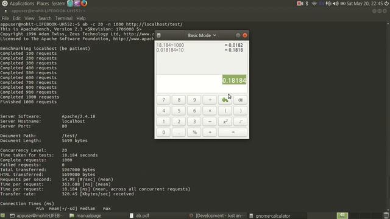Switch to manualpage folder taskbar entry
Viewport: 390px width, 219px height.
point(85,216)
